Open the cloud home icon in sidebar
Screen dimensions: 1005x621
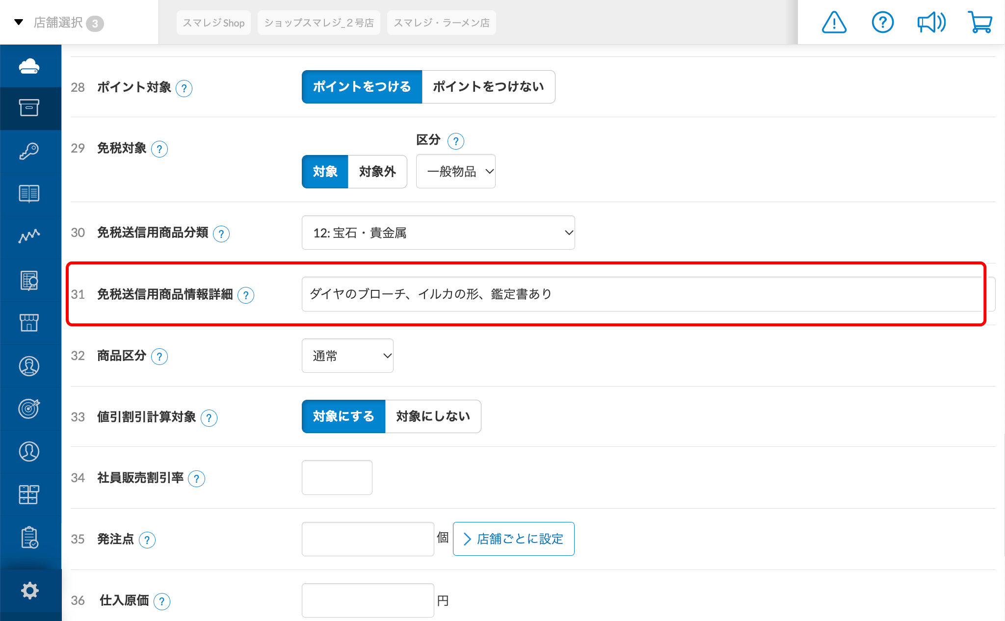click(x=29, y=66)
